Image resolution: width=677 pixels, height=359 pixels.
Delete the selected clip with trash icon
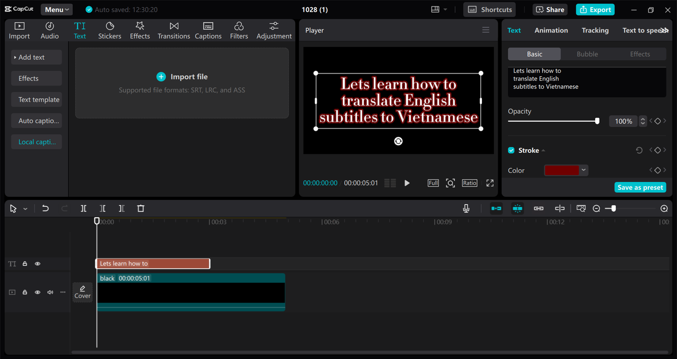[141, 208]
